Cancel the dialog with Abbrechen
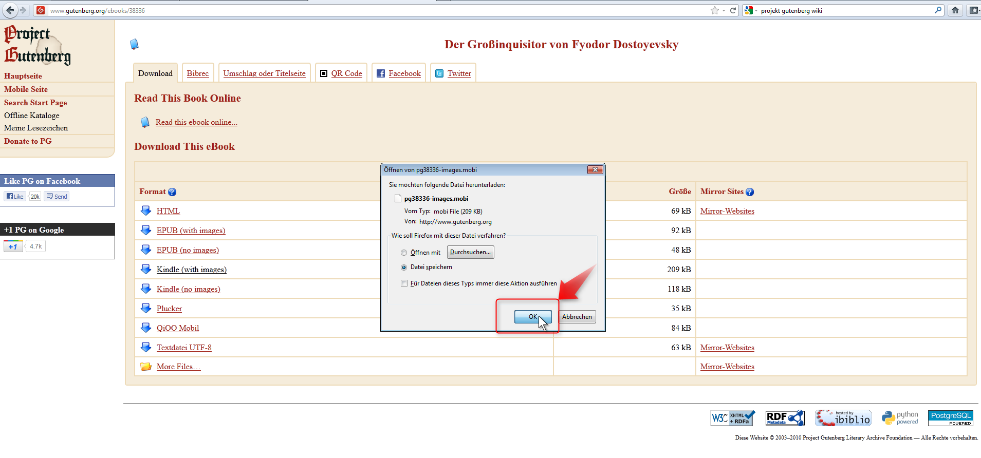The image size is (981, 458). click(577, 317)
